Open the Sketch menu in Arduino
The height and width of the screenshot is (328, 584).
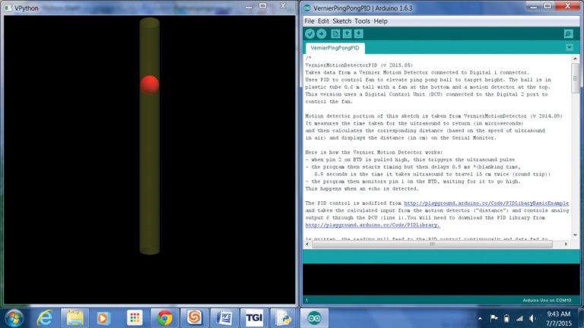click(x=341, y=21)
